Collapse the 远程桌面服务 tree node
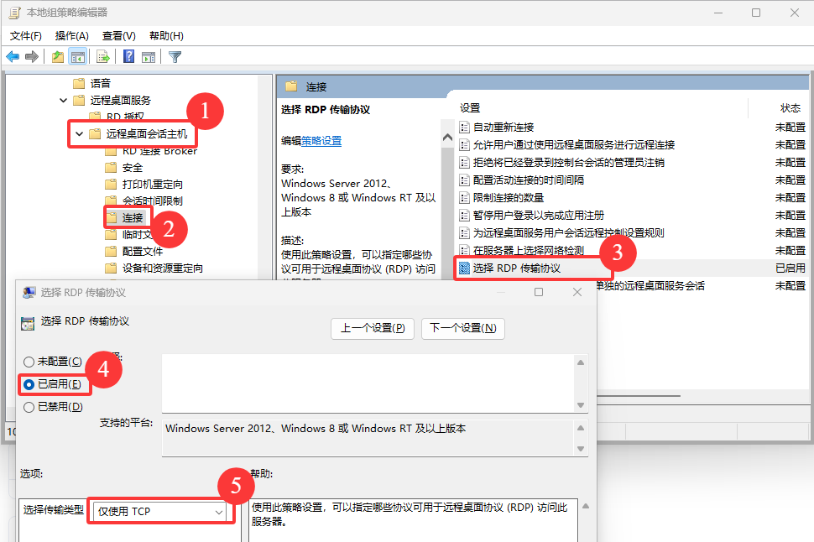 click(x=63, y=101)
